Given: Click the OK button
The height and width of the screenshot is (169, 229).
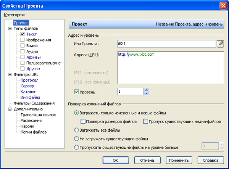Looking at the screenshot, I should pyautogui.click(x=116, y=160).
